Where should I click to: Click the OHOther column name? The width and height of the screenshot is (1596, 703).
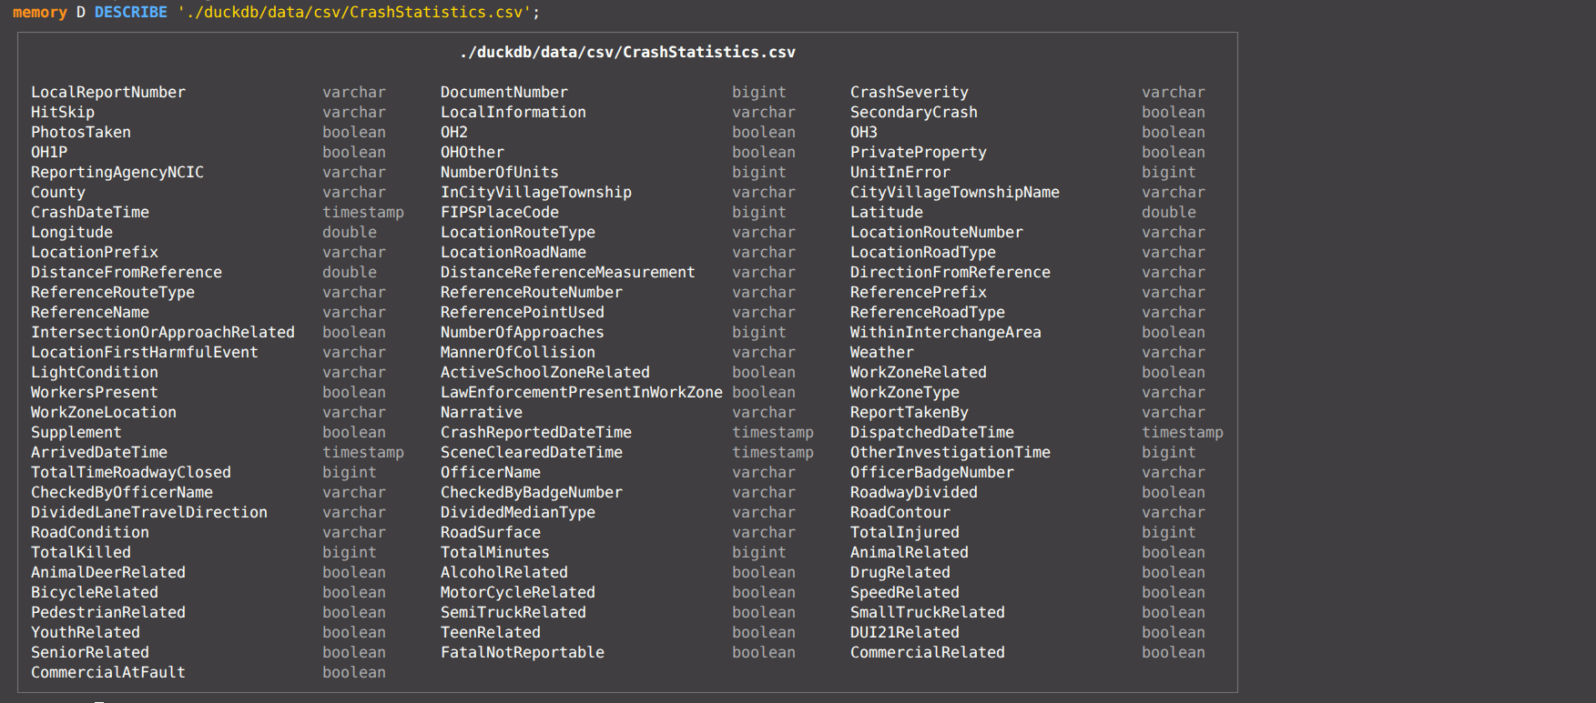(x=473, y=153)
